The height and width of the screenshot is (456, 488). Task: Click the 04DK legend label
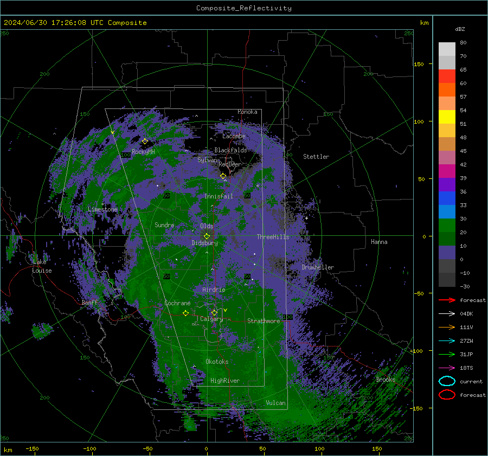click(466, 314)
